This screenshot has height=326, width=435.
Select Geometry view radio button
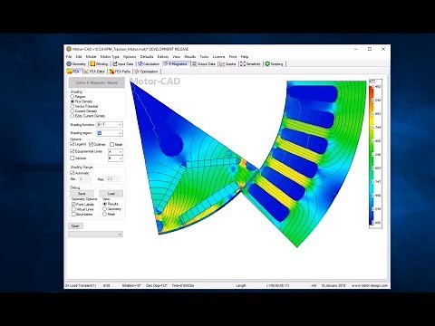click(105, 209)
